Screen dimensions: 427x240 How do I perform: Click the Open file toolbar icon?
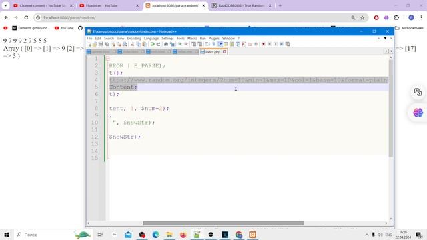pos(95,44)
